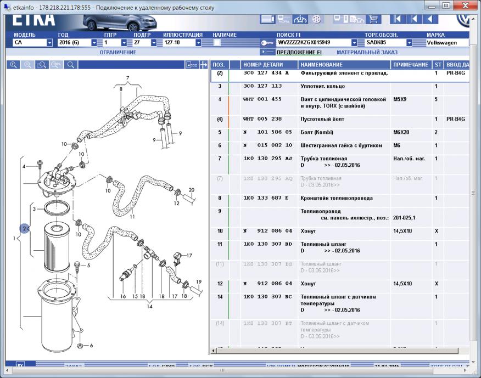Select part 1K0 130 295 AJ Трубка топливная
Image resolution: width=481 pixels, height=378 pixels.
pyautogui.click(x=340, y=165)
